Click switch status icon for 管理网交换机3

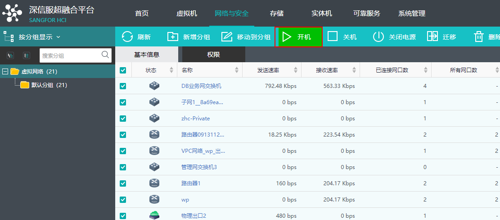[154, 167]
